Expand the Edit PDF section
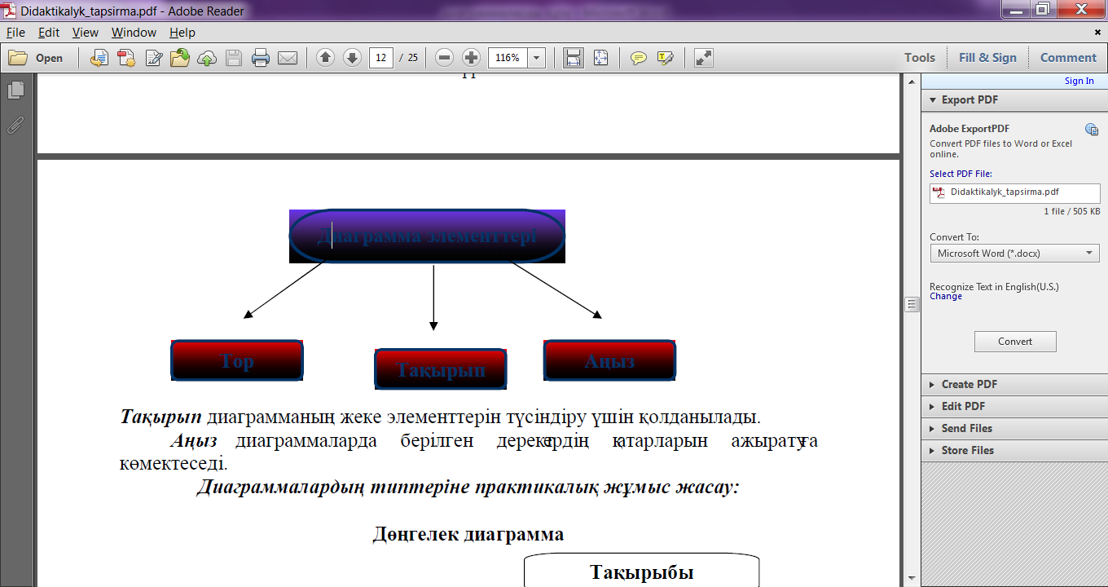1108x587 pixels. tap(1014, 406)
